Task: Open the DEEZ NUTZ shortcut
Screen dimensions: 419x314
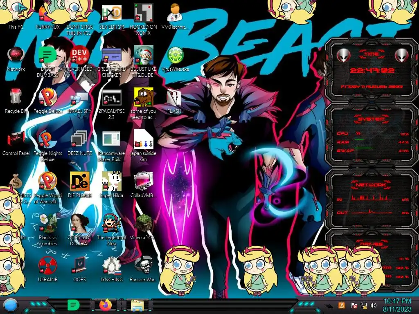Action: coord(79,143)
